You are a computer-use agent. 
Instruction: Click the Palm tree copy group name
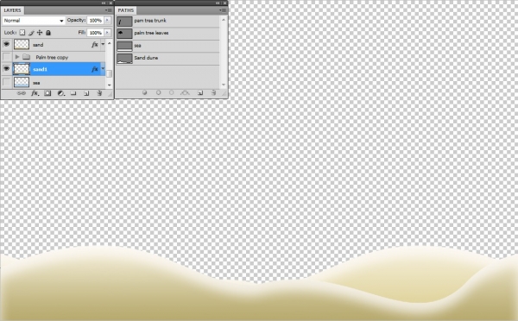[52, 57]
